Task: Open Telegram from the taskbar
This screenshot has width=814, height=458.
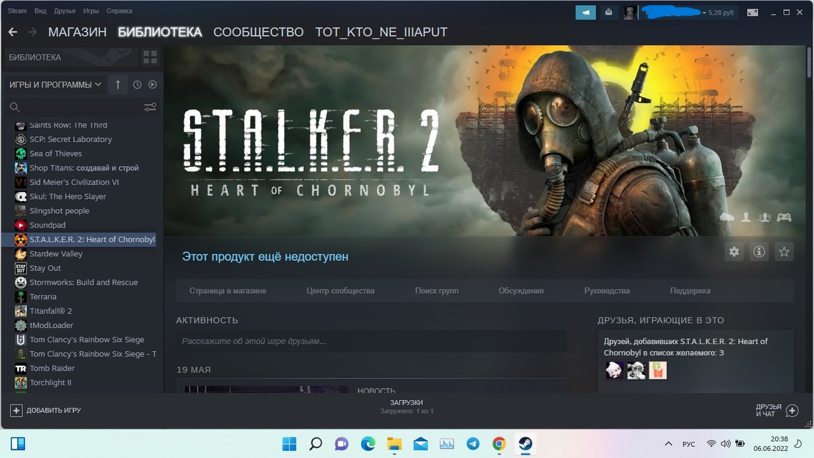Action: pos(473,443)
